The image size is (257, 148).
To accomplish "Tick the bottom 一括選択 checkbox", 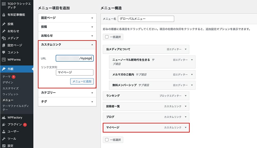I will click(x=107, y=140).
